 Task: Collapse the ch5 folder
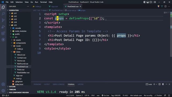(x=15, y=25)
